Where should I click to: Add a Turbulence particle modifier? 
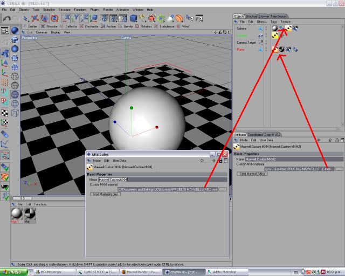pos(164,26)
